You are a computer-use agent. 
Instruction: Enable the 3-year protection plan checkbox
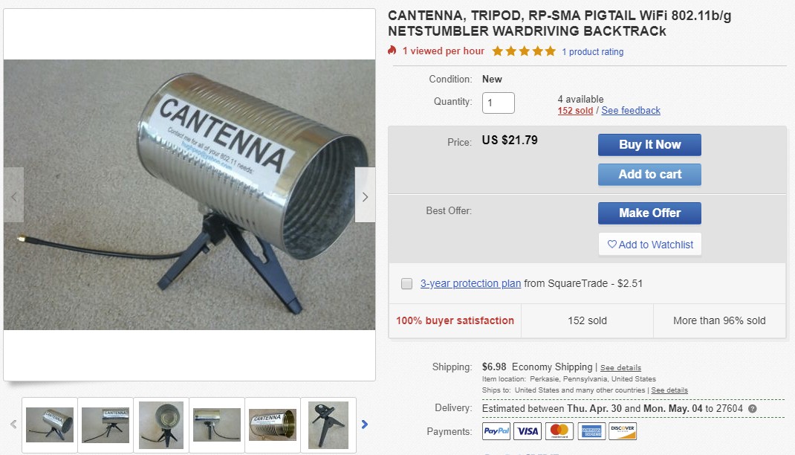(406, 283)
